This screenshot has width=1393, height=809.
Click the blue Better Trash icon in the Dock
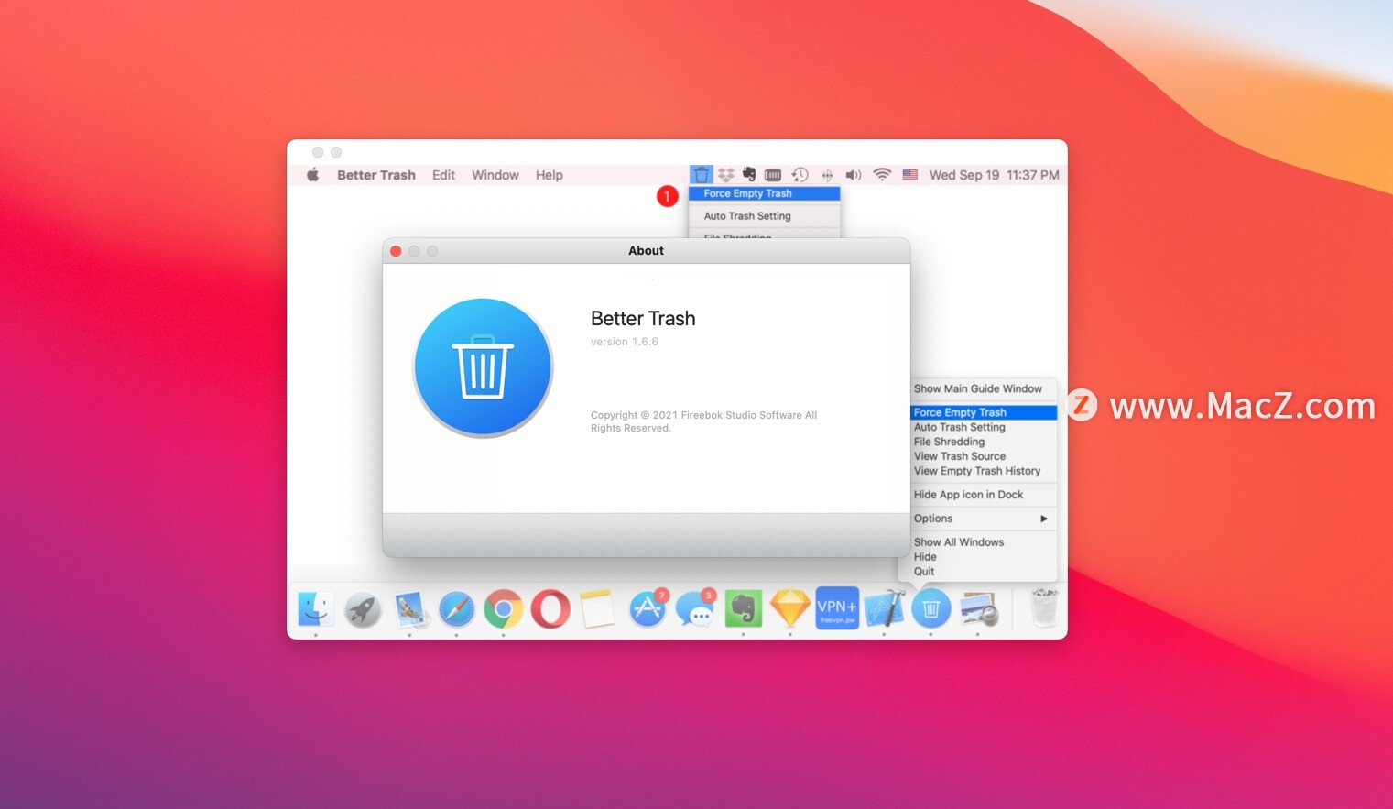[931, 608]
